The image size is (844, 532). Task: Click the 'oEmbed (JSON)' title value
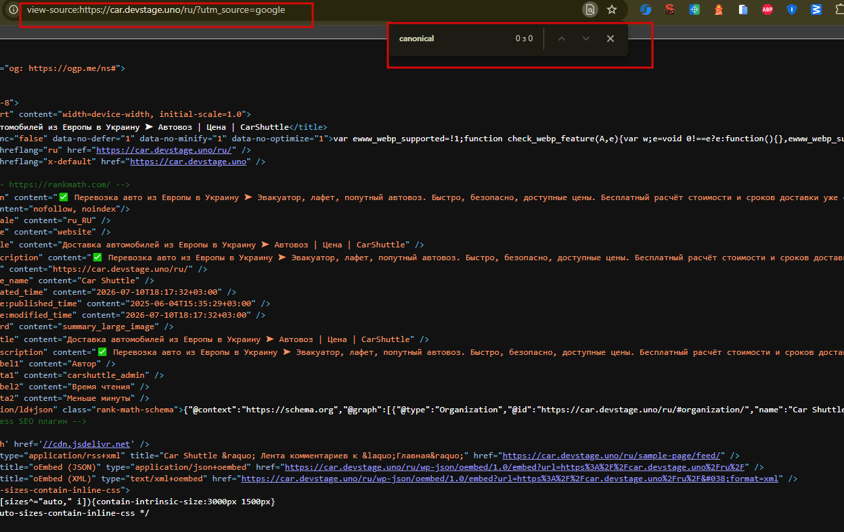point(66,467)
